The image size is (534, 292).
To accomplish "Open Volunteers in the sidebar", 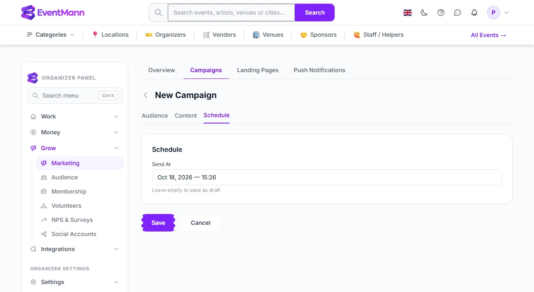I will [x=80, y=206].
